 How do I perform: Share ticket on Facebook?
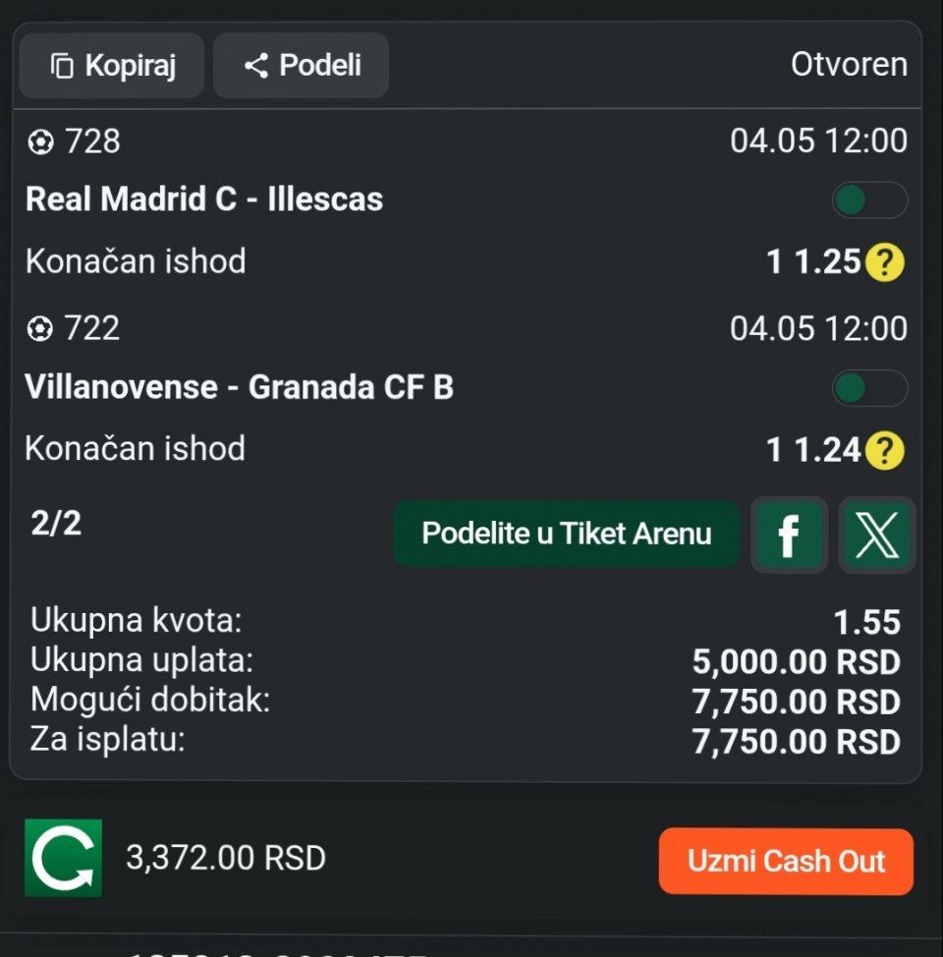(x=789, y=535)
